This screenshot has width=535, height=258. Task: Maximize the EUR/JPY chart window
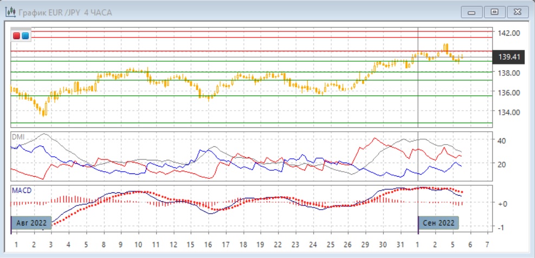click(494, 12)
